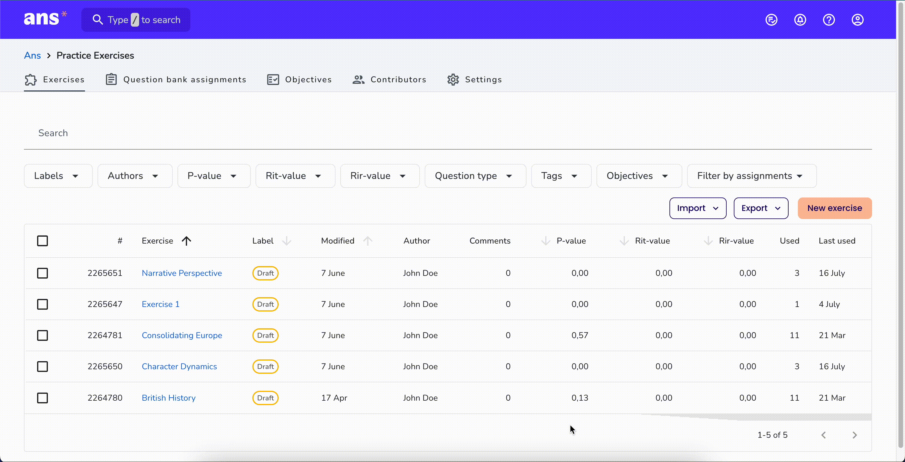
Task: Go to previous page arrow
Action: coord(824,435)
